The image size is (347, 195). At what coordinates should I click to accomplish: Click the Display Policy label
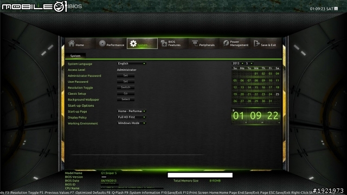point(77,118)
